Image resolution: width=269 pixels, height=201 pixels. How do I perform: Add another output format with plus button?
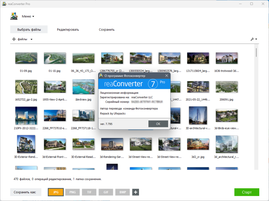136,192
